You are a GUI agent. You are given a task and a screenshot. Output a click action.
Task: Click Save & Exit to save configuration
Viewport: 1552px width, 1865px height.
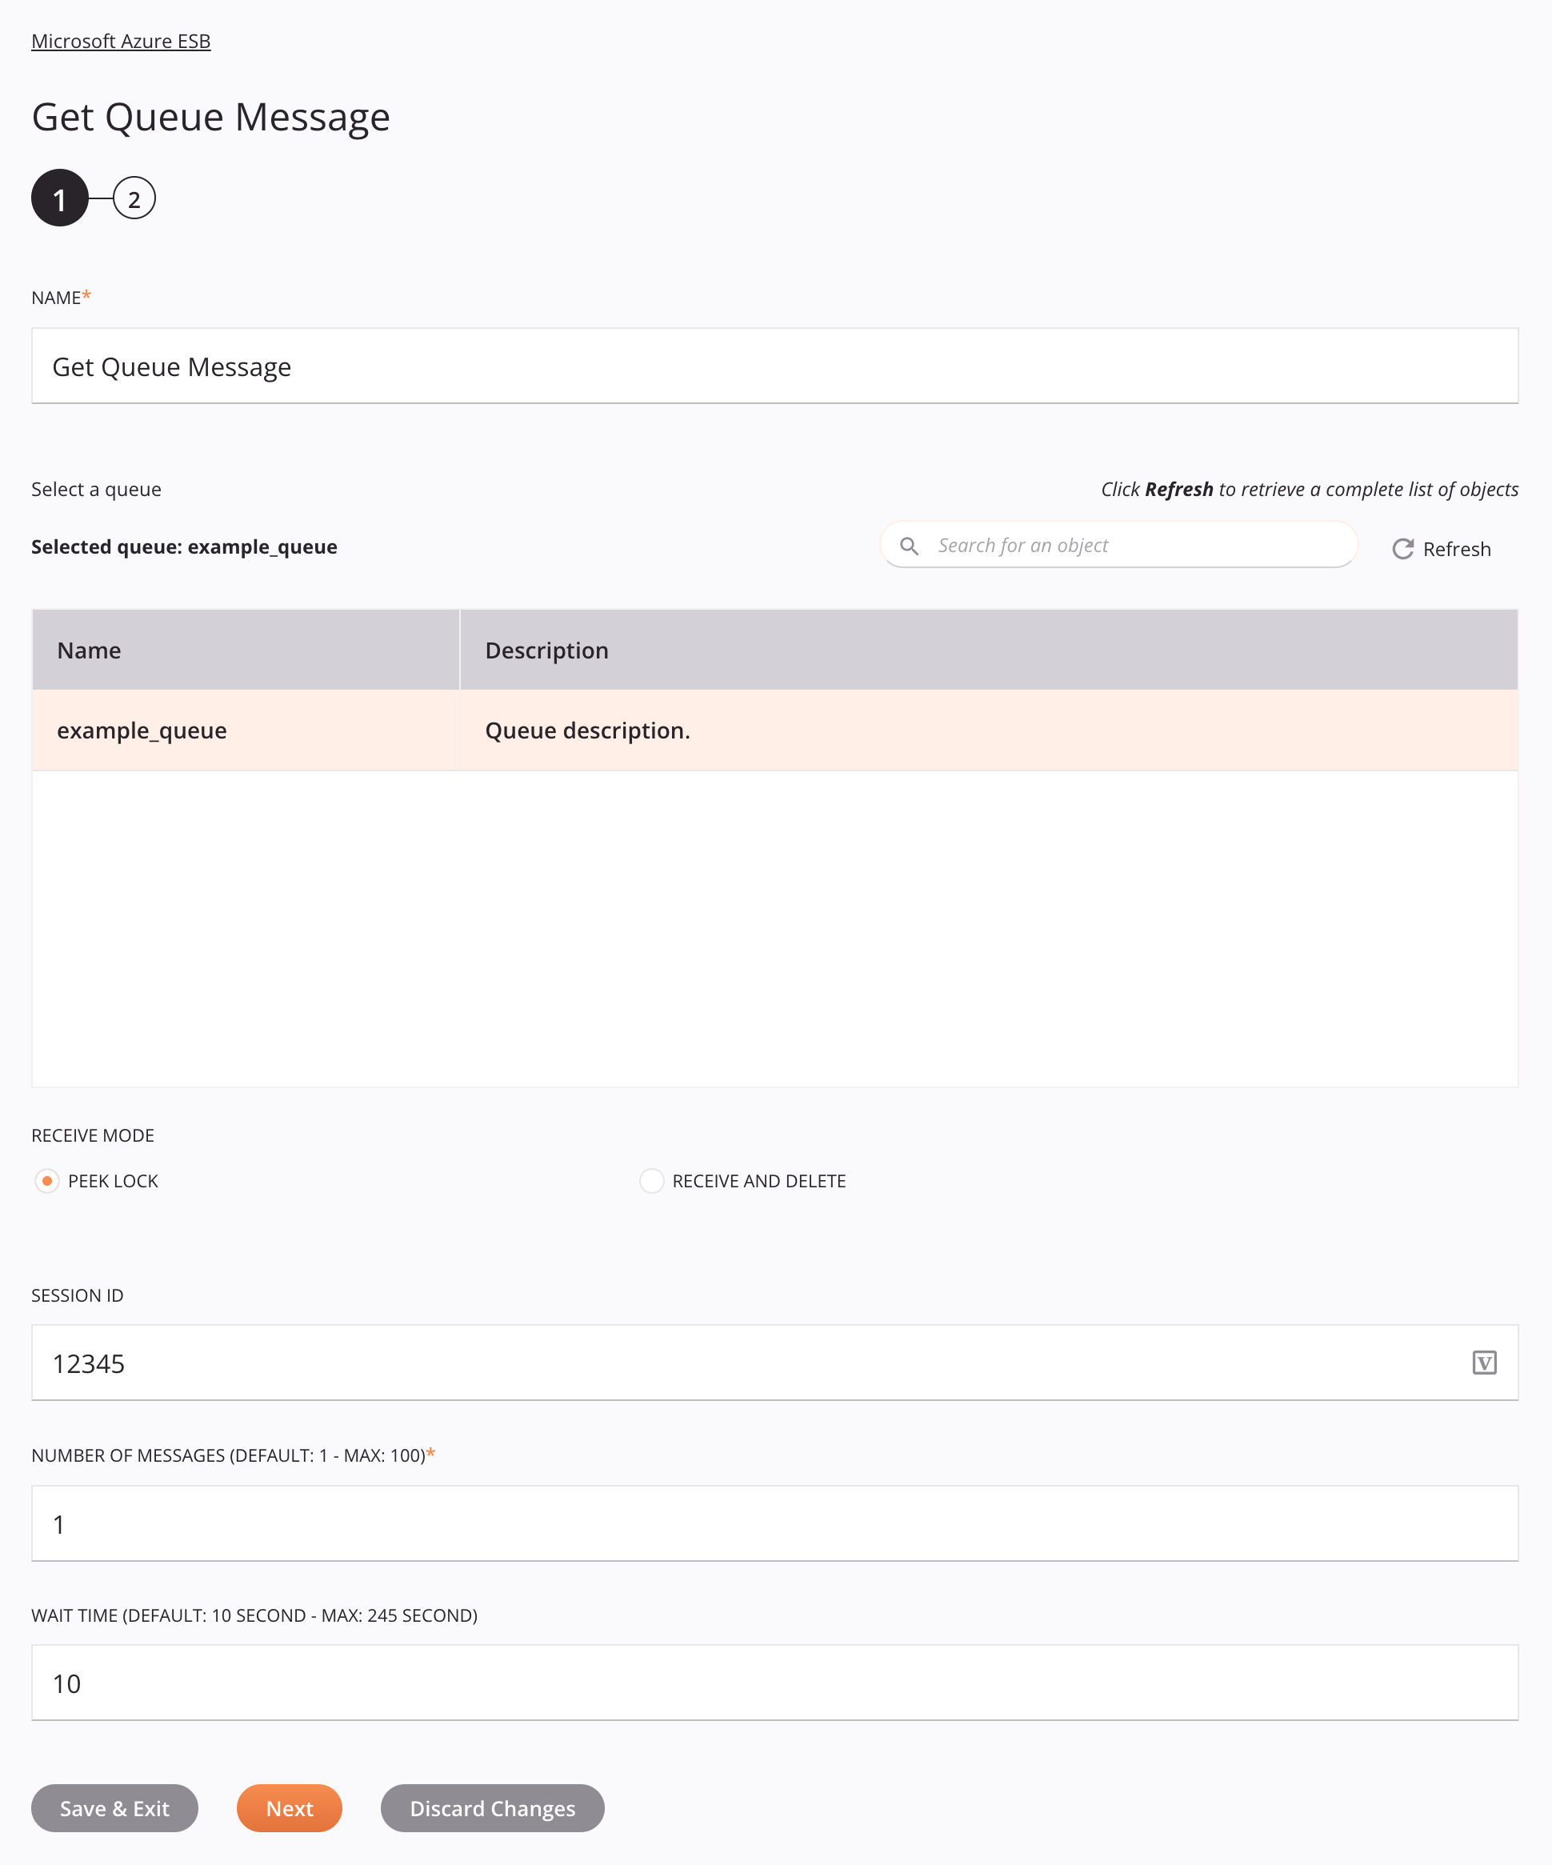click(x=114, y=1807)
